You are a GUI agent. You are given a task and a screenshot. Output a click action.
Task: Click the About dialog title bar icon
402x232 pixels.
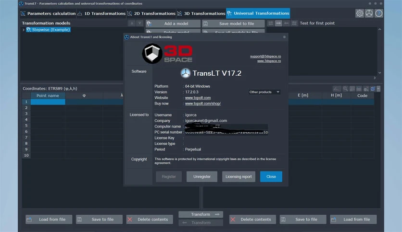tap(126, 37)
